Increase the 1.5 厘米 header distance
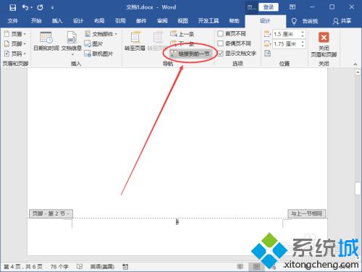Image resolution: width=362 pixels, height=272 pixels. point(303,32)
